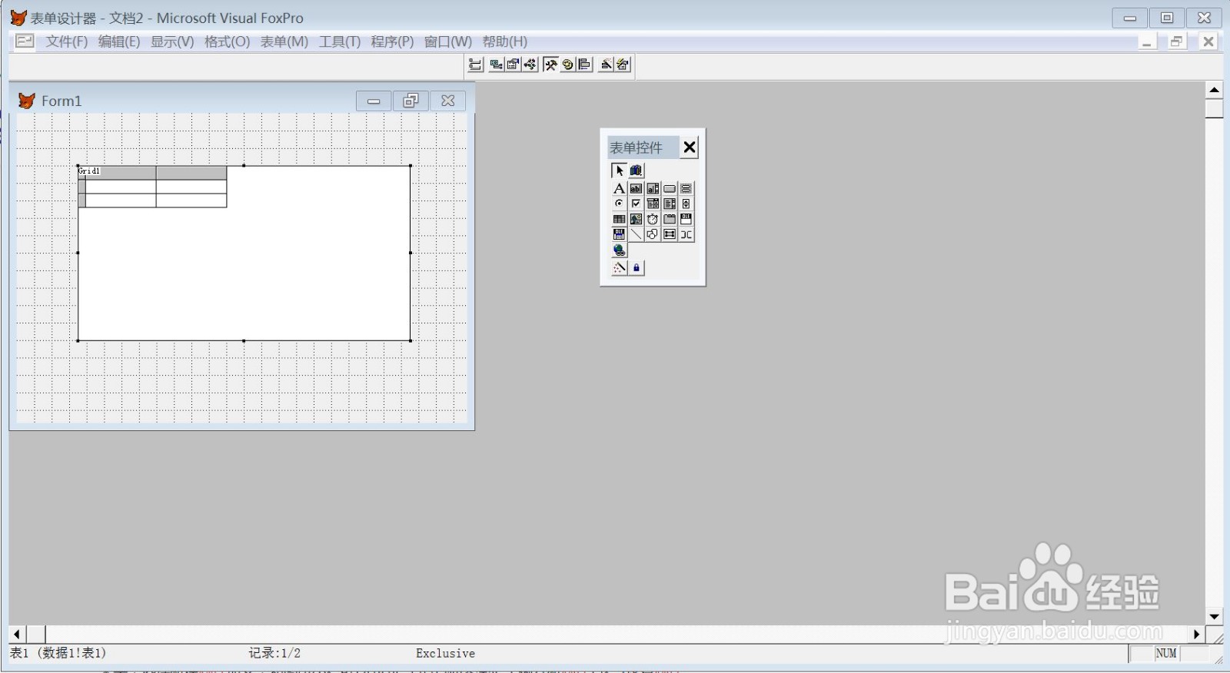Select the Page Frame control tool

click(x=670, y=219)
